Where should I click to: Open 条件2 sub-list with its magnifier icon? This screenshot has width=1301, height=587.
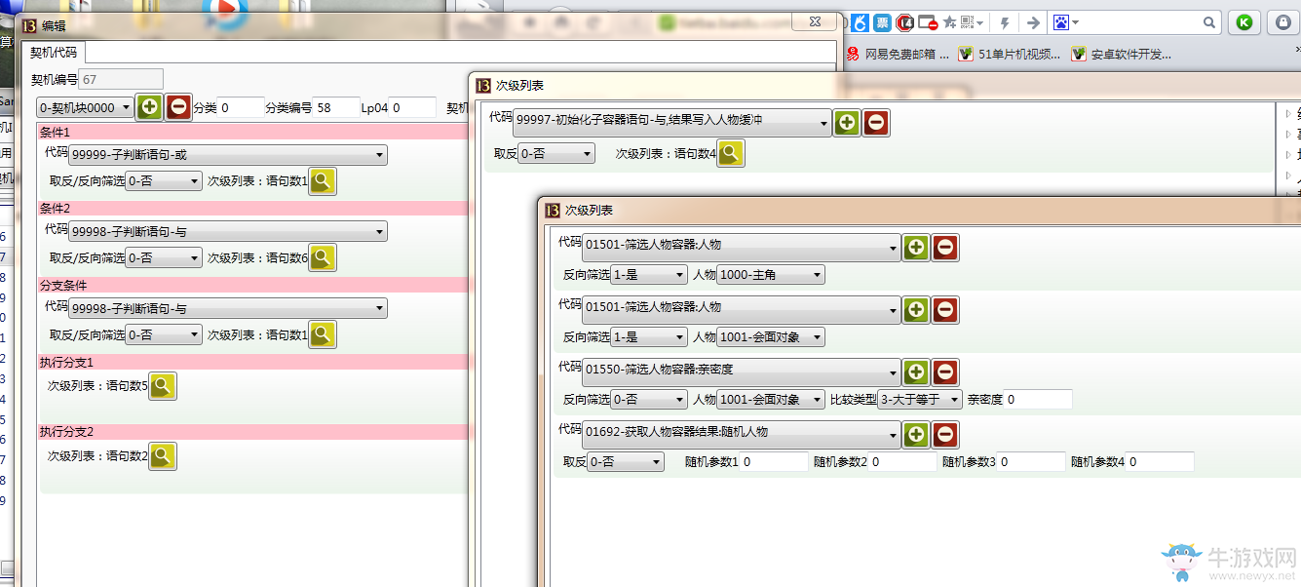coord(322,257)
